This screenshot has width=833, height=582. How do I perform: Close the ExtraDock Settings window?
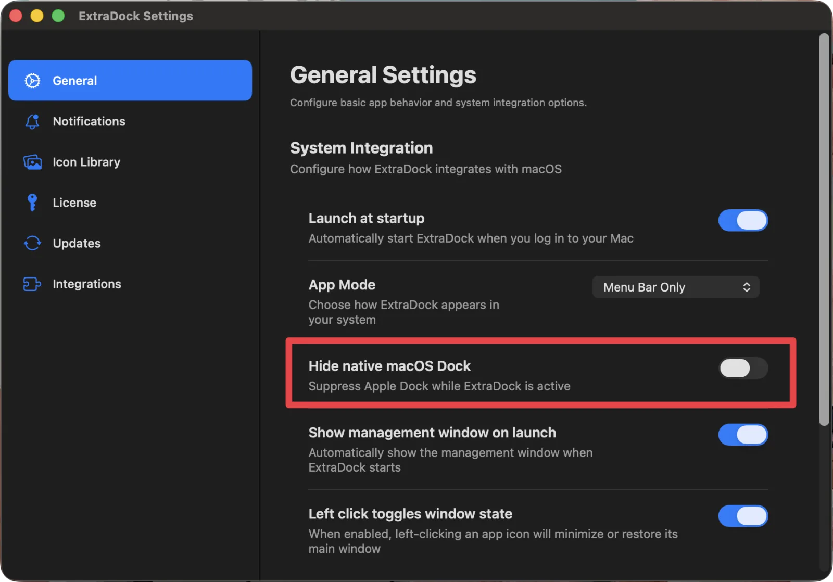tap(16, 16)
